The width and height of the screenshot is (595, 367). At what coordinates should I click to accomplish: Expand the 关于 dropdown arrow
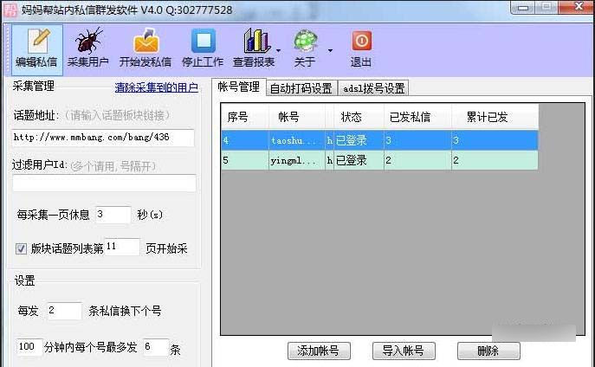point(330,49)
